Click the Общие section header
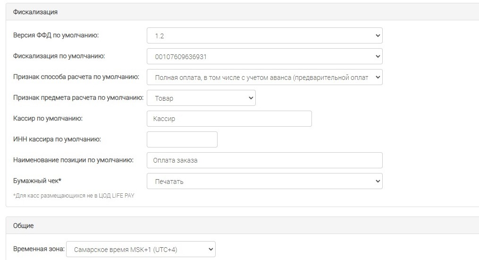 click(23, 225)
